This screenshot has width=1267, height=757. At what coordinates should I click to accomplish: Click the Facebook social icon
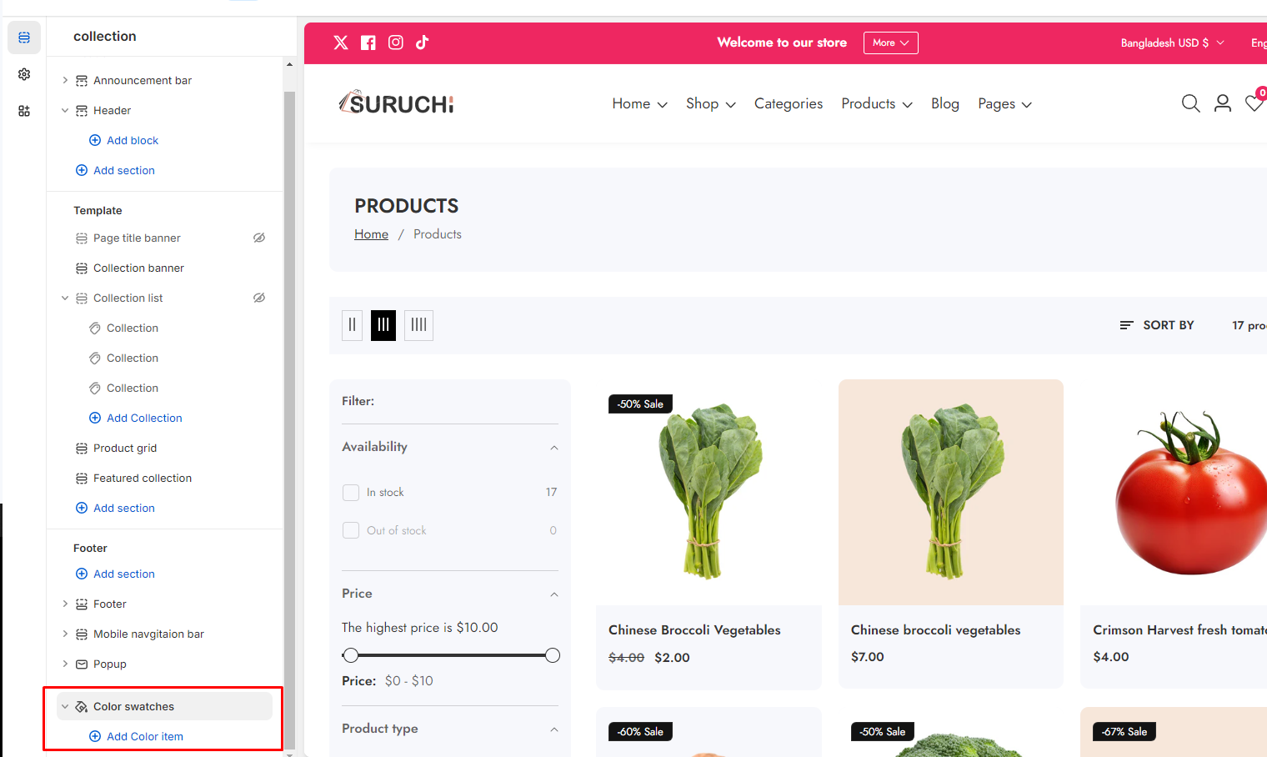pyautogui.click(x=368, y=43)
